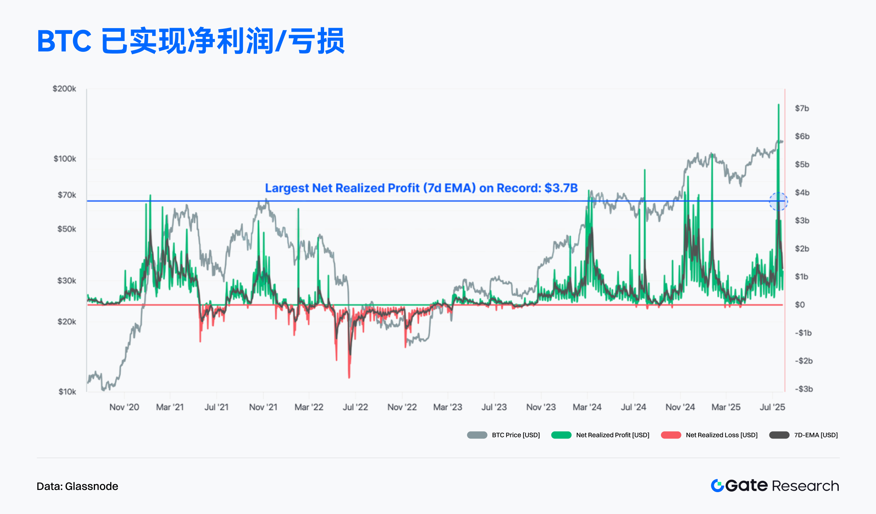The height and width of the screenshot is (514, 876).
Task: Click the Data: Glassnode source text
Action: pyautogui.click(x=77, y=486)
